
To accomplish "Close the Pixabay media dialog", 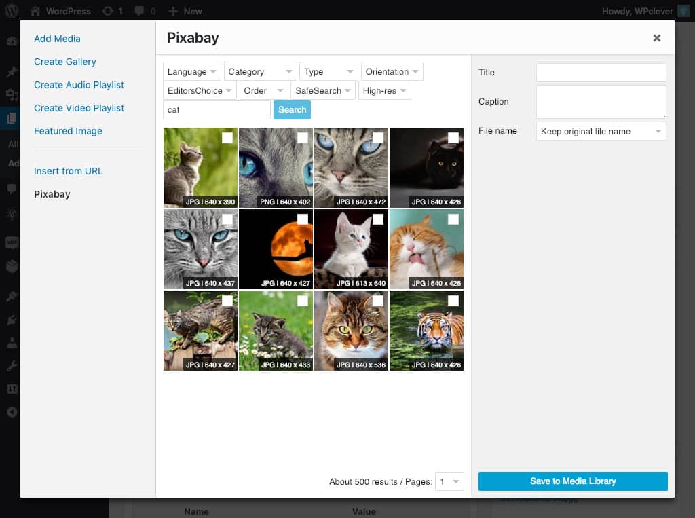I will [656, 38].
